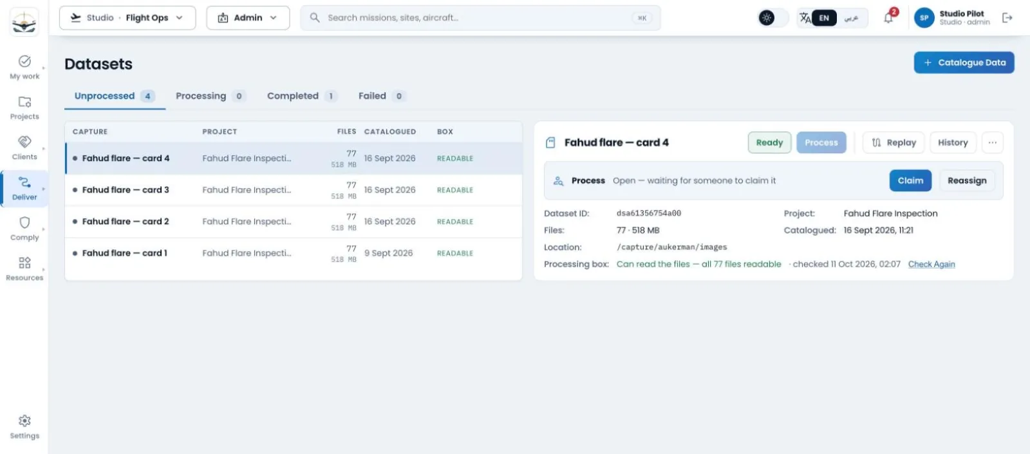Open Resources in the sidebar
Screen dimensions: 1030x454
point(24,269)
